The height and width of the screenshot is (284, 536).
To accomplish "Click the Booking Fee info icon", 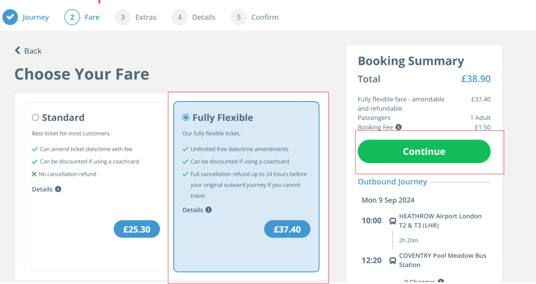I will pos(398,127).
